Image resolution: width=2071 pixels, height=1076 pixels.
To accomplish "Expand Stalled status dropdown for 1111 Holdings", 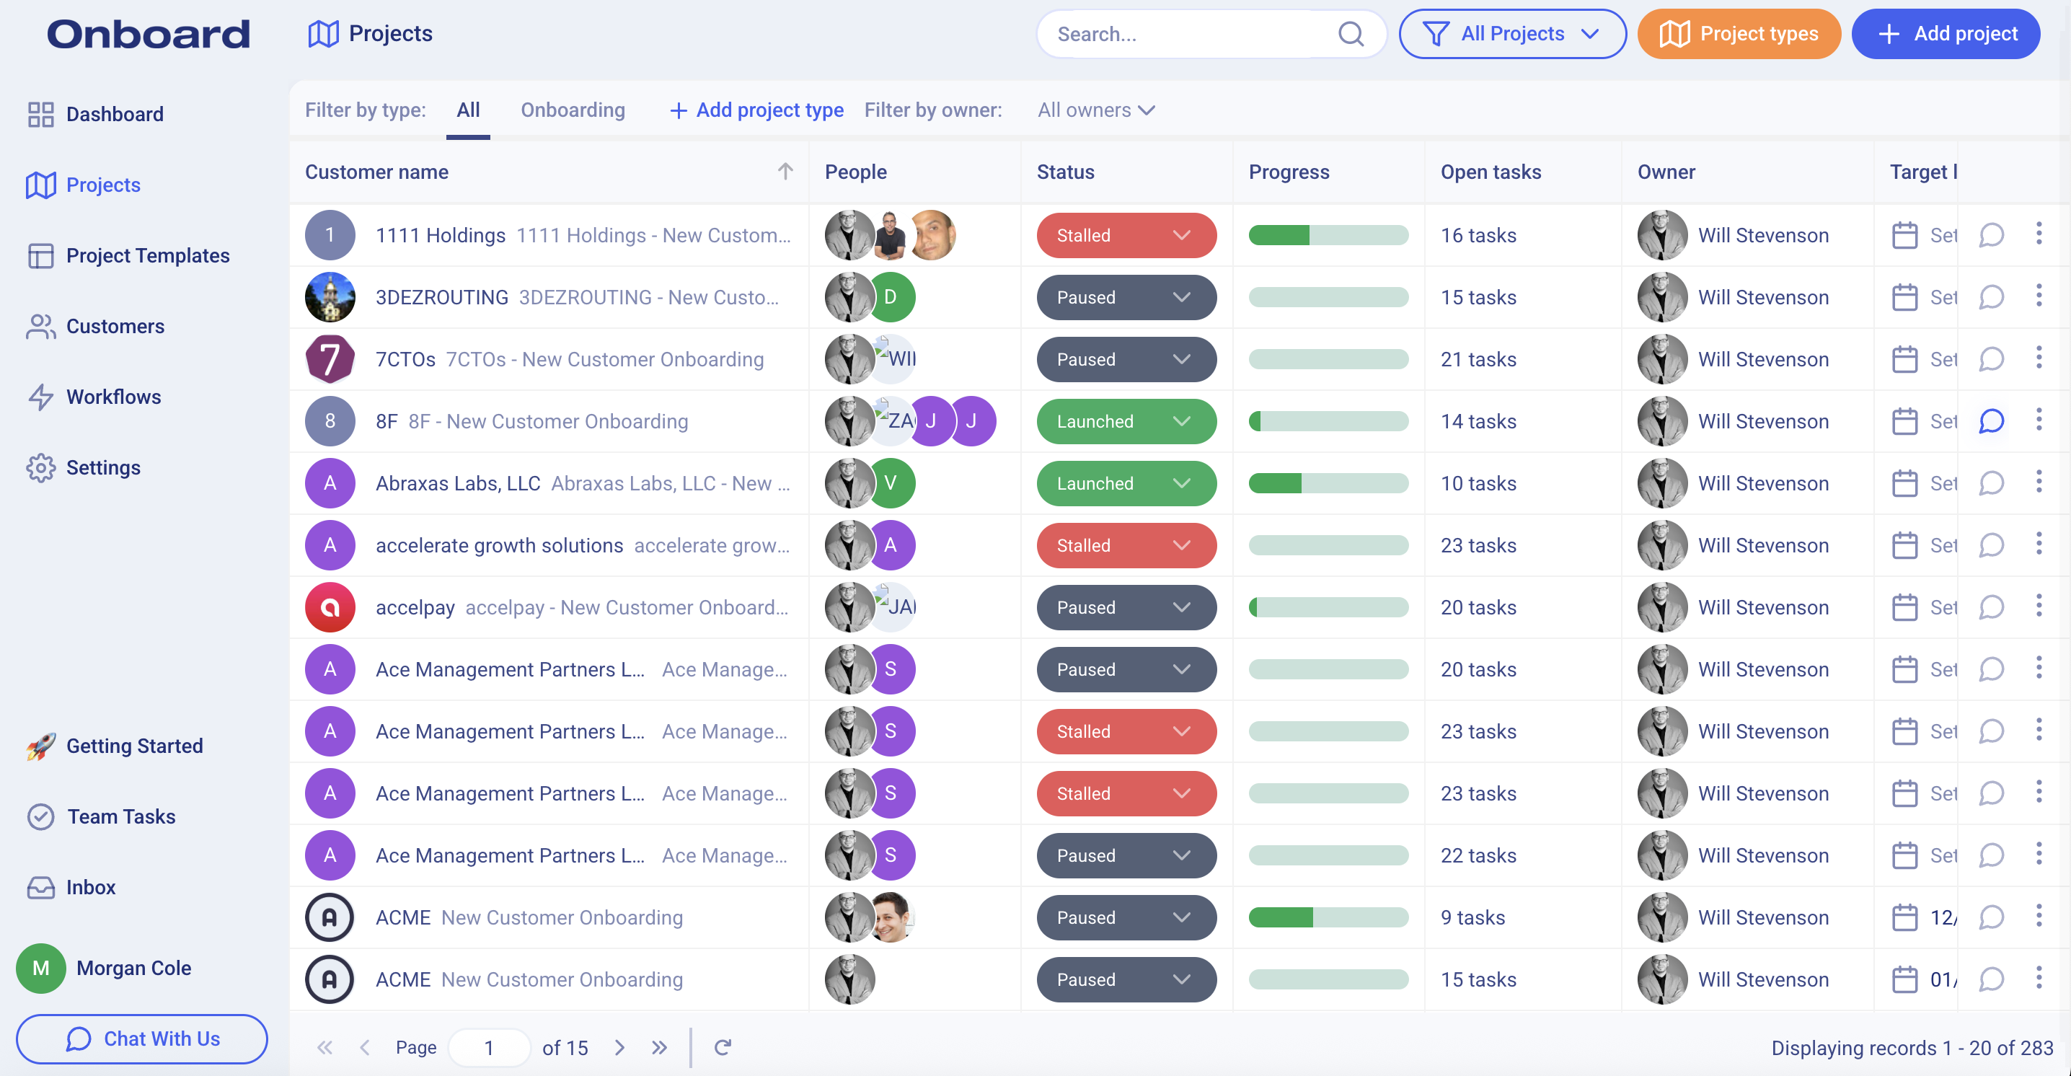I will (1126, 235).
